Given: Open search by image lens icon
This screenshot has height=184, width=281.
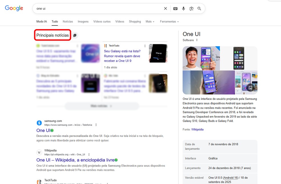Looking at the screenshot, I should pyautogui.click(x=191, y=9).
